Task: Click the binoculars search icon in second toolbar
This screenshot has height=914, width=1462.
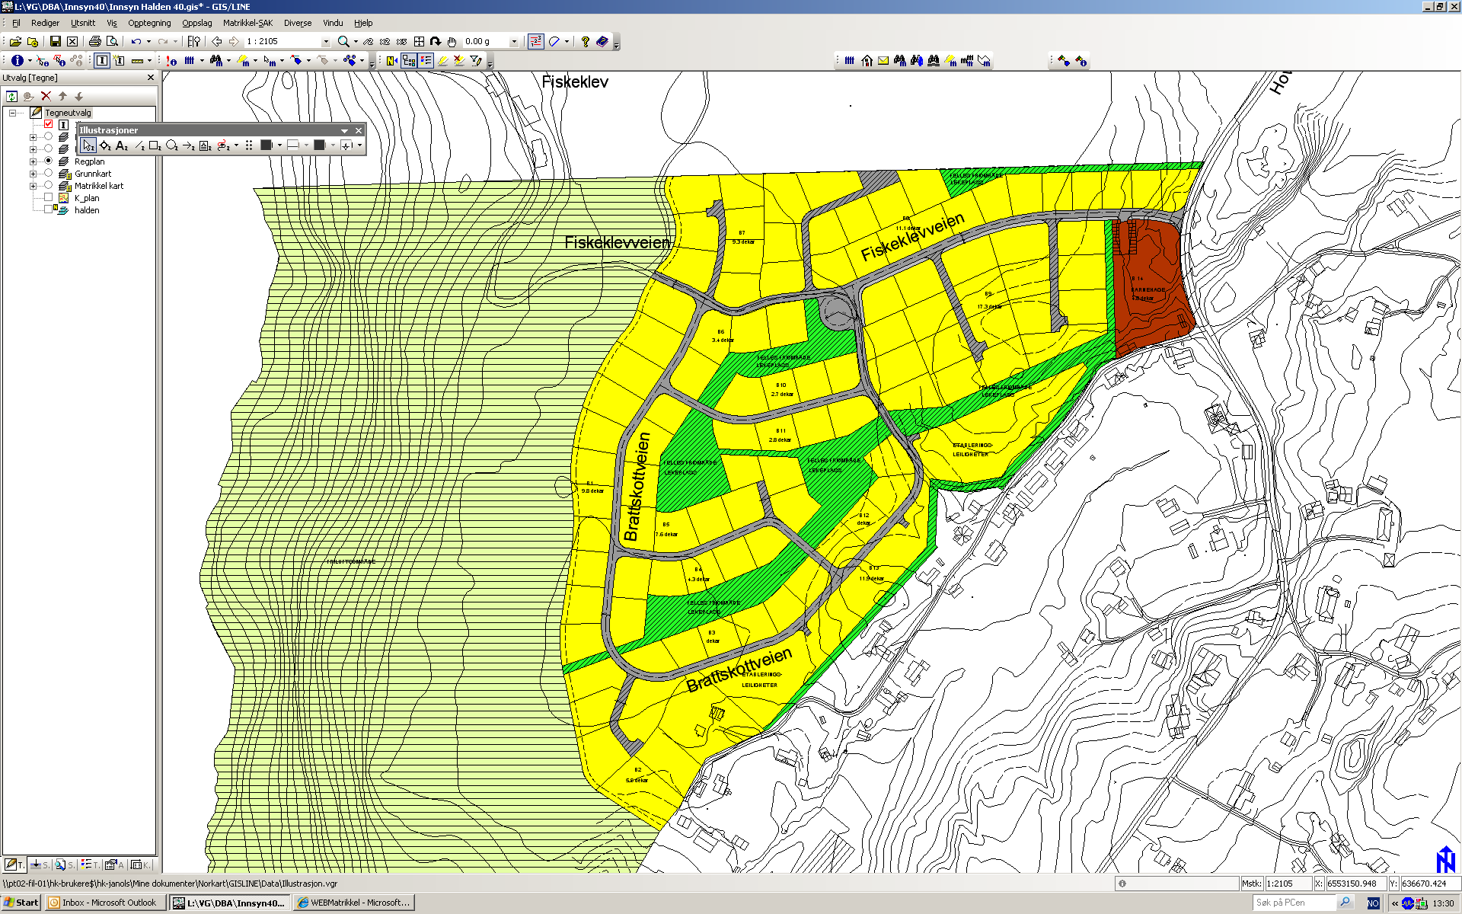Action: (216, 60)
